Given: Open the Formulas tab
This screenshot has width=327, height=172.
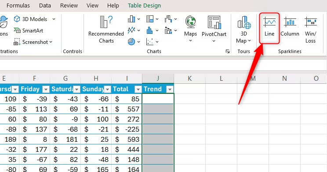Looking at the screenshot, I should click(x=18, y=6).
